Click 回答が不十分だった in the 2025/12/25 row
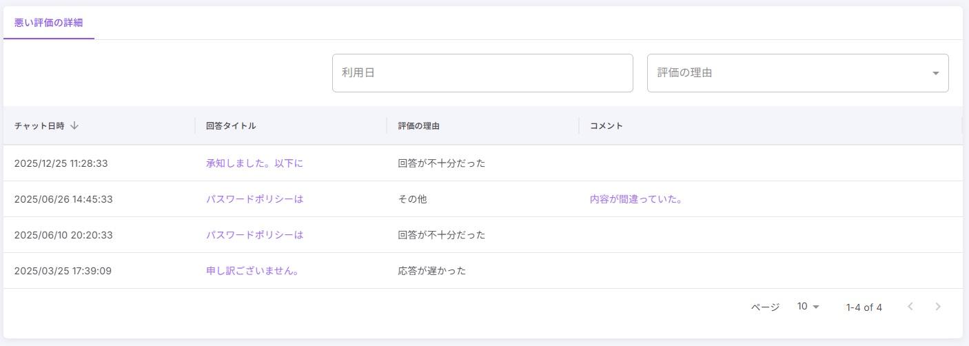969x346 pixels. tap(442, 163)
